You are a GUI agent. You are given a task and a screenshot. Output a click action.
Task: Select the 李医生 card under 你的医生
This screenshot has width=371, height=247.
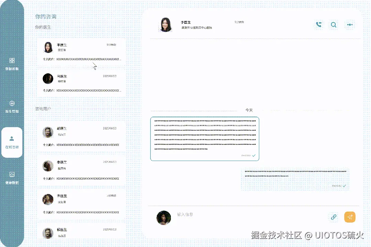click(81, 52)
